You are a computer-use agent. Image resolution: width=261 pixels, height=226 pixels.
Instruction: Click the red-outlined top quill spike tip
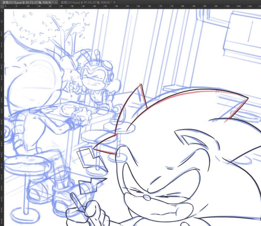tap(140, 85)
